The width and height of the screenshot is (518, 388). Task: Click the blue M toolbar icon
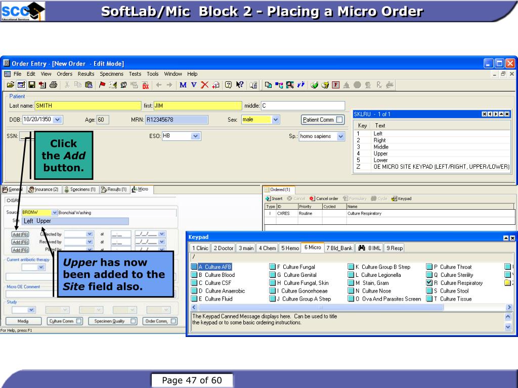(183, 85)
